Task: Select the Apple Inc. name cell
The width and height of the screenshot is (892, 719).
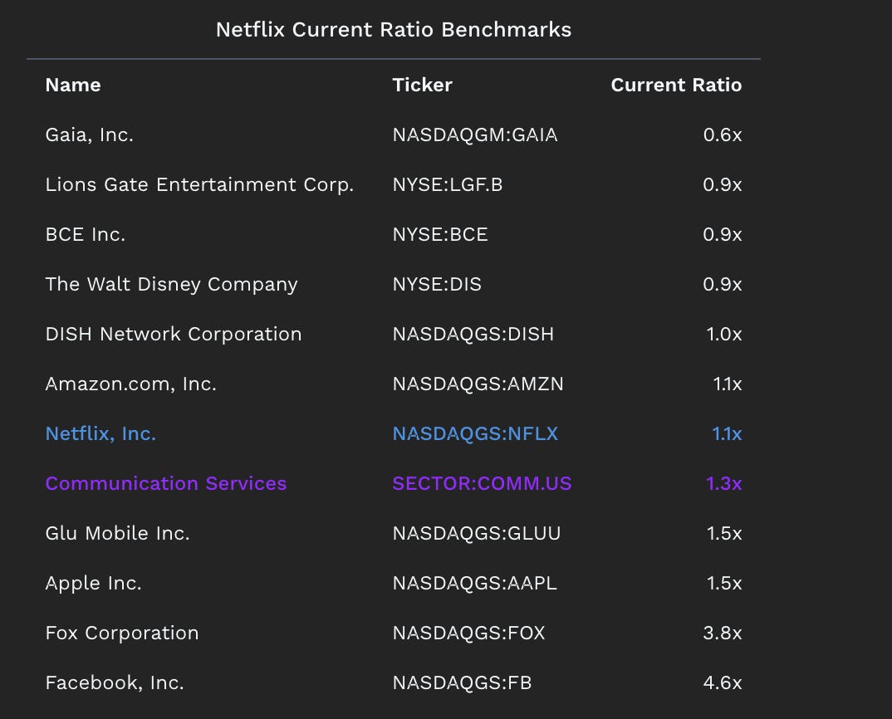Action: coord(93,583)
